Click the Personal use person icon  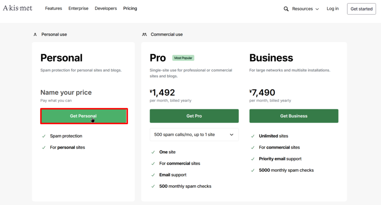(x=35, y=35)
